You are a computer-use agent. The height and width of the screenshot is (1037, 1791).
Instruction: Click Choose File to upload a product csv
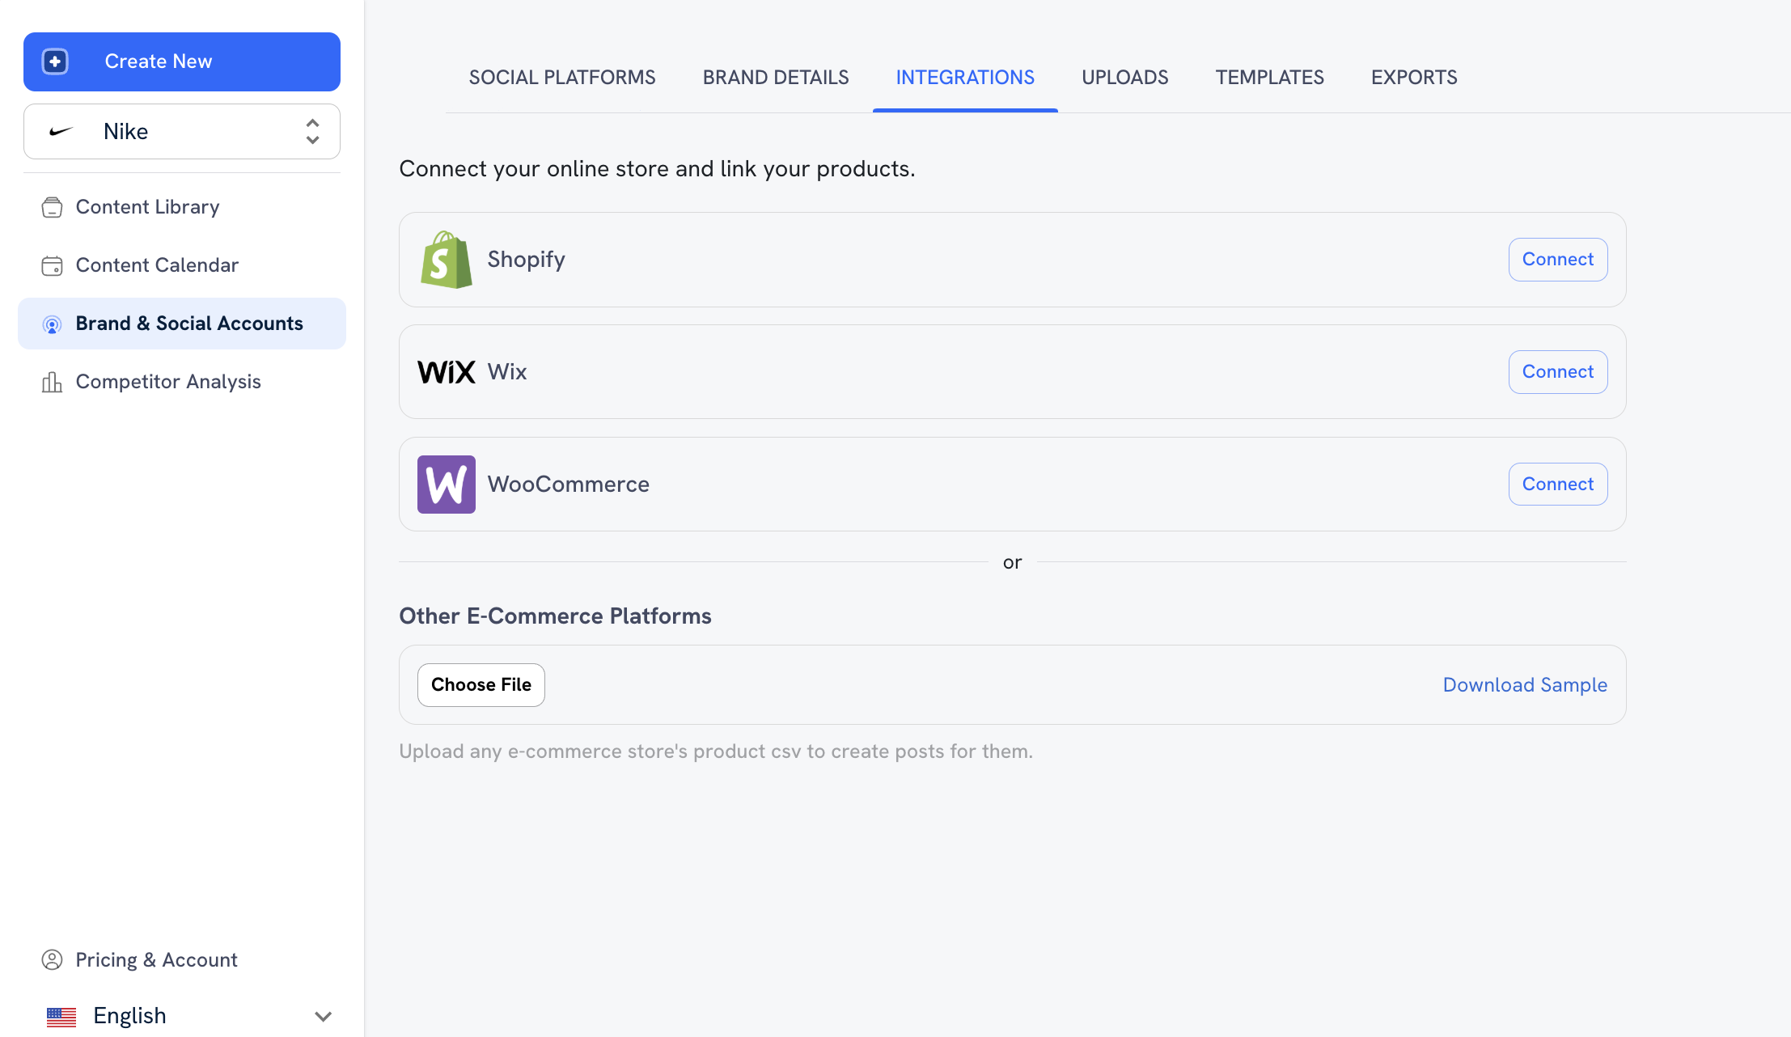click(x=481, y=684)
